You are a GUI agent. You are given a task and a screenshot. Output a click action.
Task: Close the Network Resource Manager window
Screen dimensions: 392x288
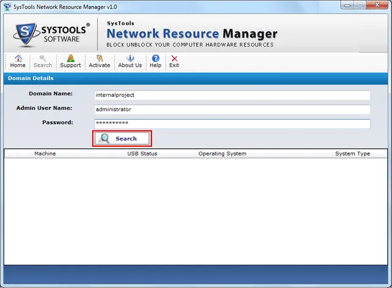(x=377, y=5)
